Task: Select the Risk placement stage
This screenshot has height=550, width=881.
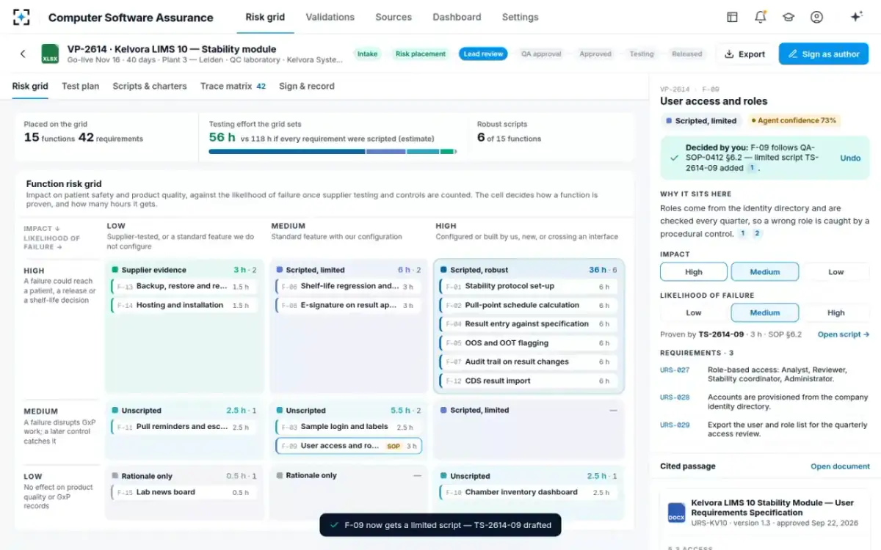Action: (421, 54)
